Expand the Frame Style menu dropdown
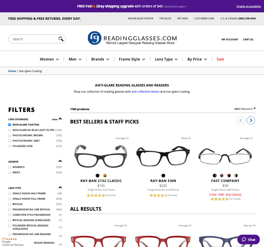The width and height of the screenshot is (264, 247). point(132,59)
